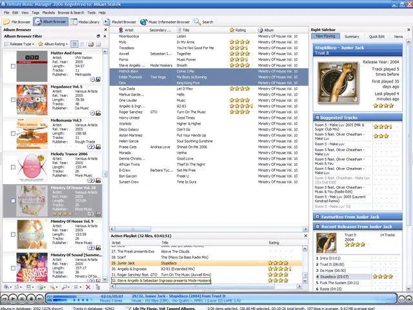Viewport: 413px width, 310px height.
Task: Tick the Hellomania Vol.3 album checkbox
Action: coord(13,134)
